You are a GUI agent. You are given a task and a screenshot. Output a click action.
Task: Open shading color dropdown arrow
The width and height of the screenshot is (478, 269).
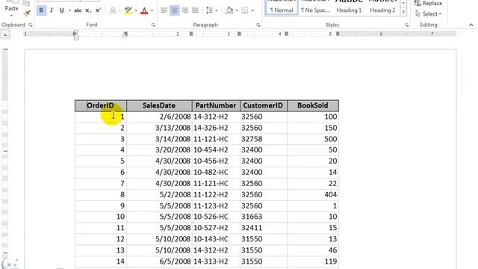point(237,10)
